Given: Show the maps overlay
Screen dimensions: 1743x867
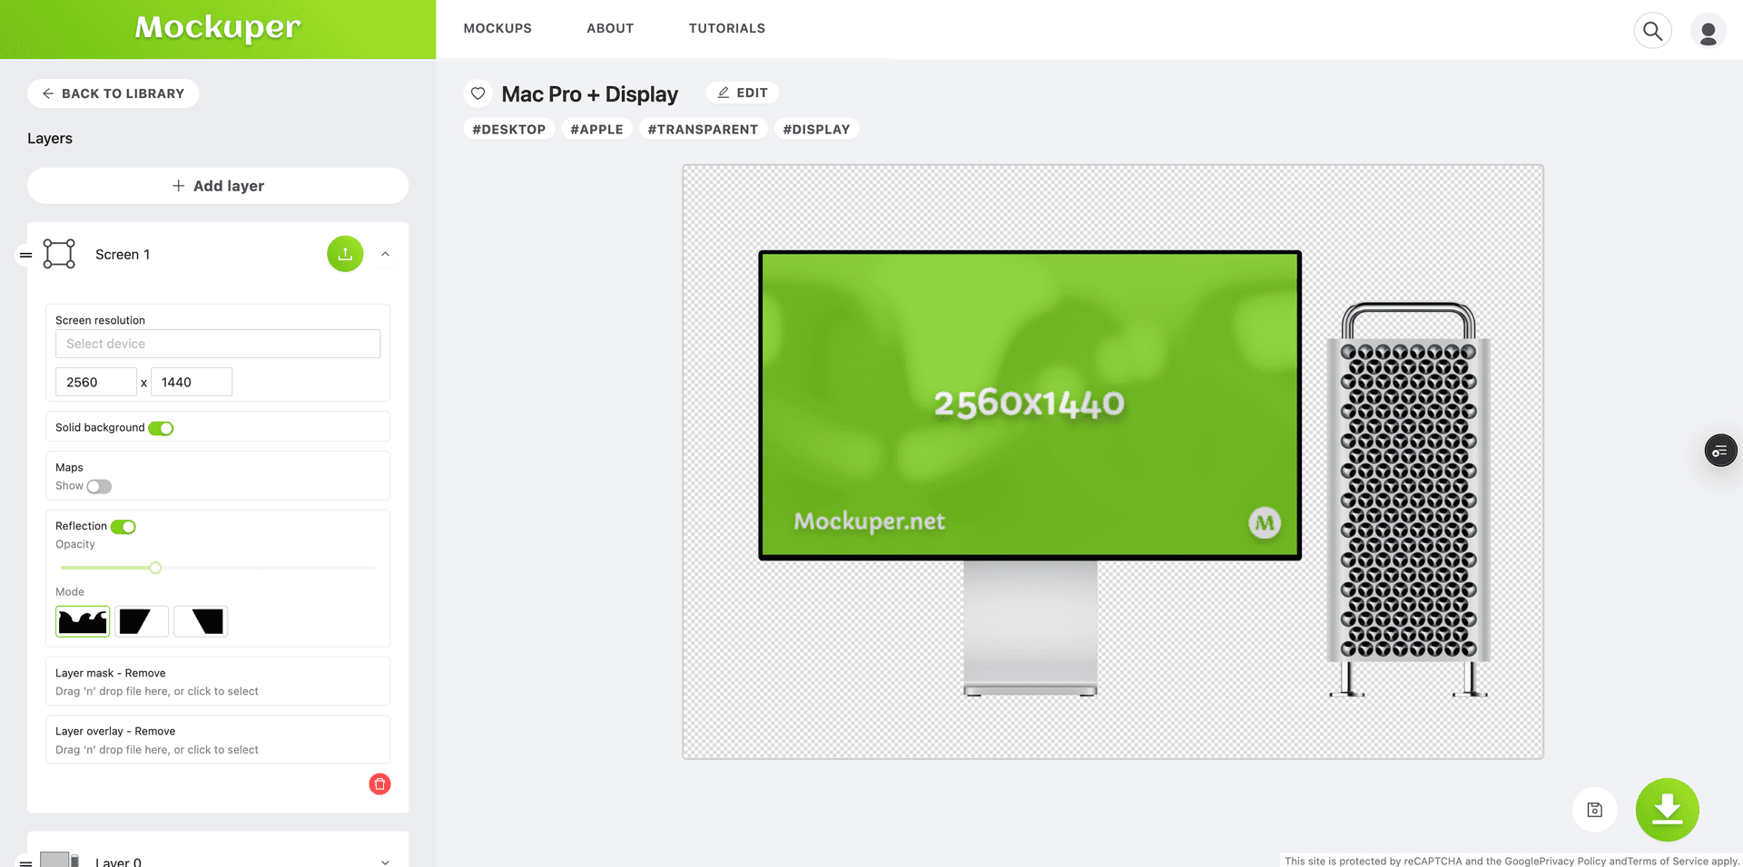Looking at the screenshot, I should click(x=99, y=486).
